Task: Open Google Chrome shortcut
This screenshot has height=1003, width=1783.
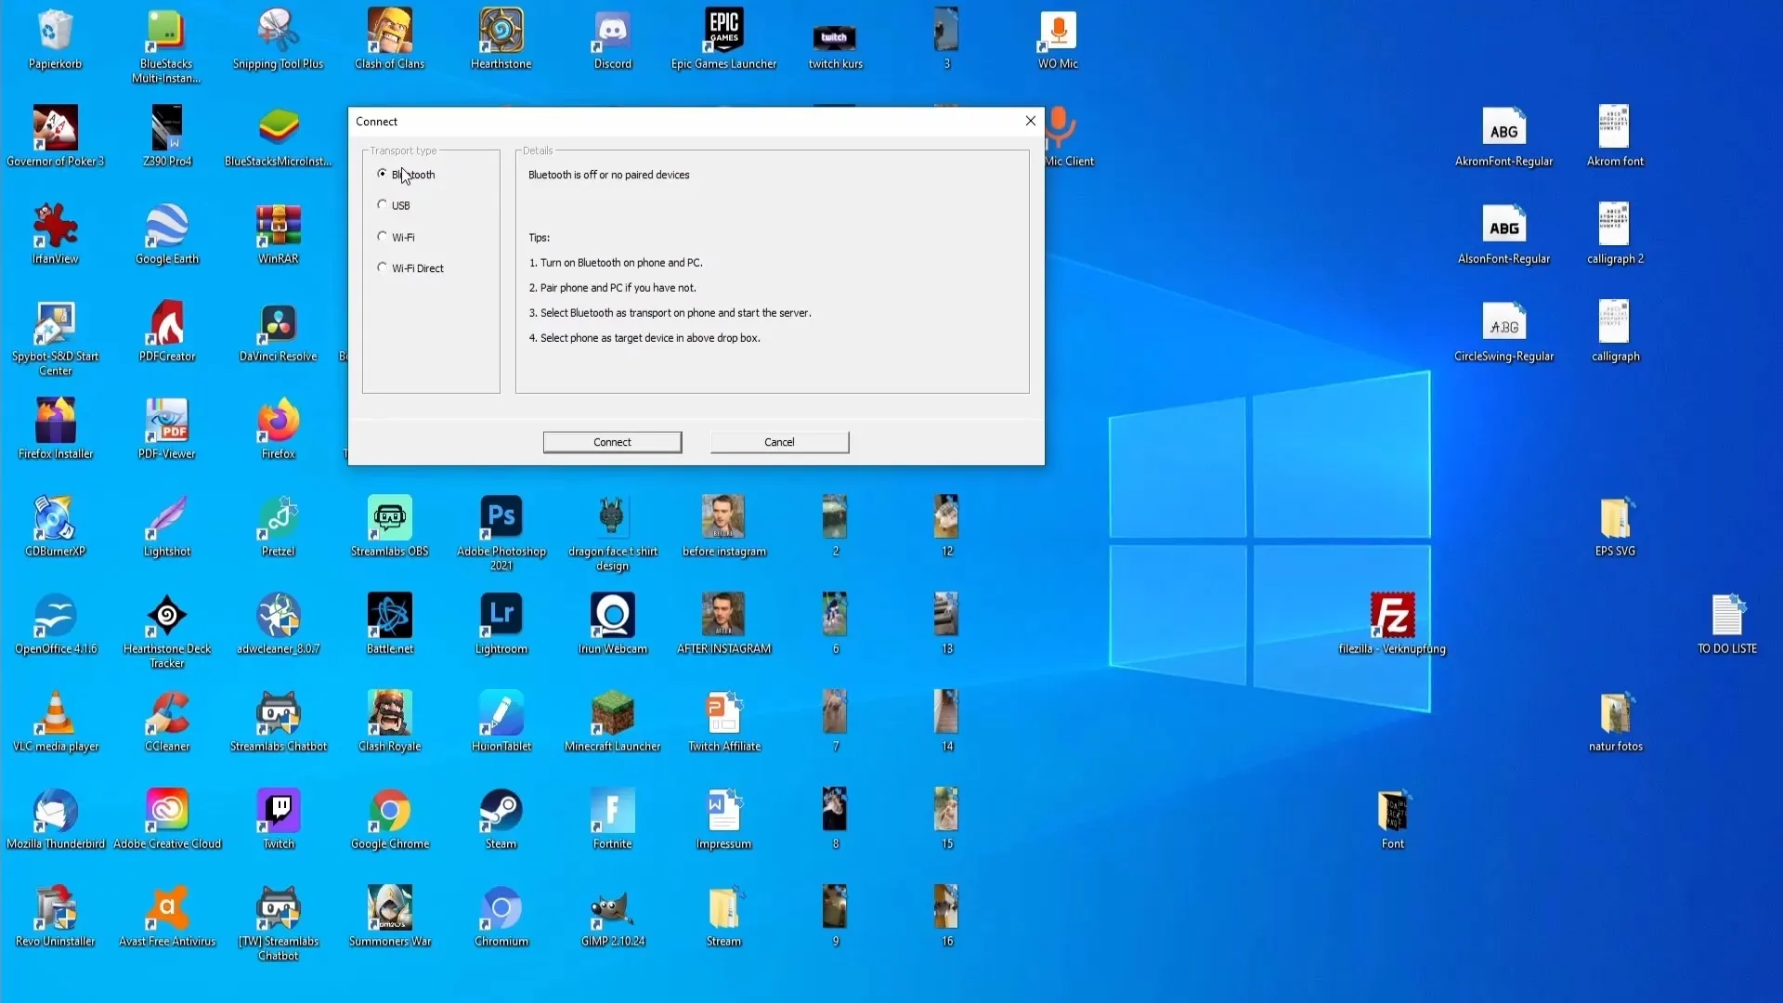Action: (389, 819)
